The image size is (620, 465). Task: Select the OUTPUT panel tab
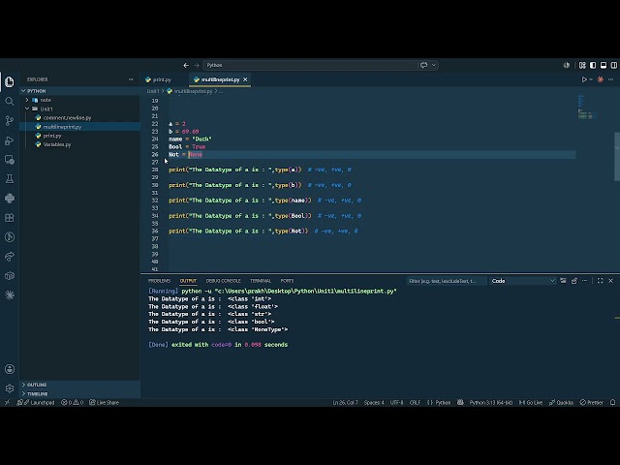click(x=188, y=281)
